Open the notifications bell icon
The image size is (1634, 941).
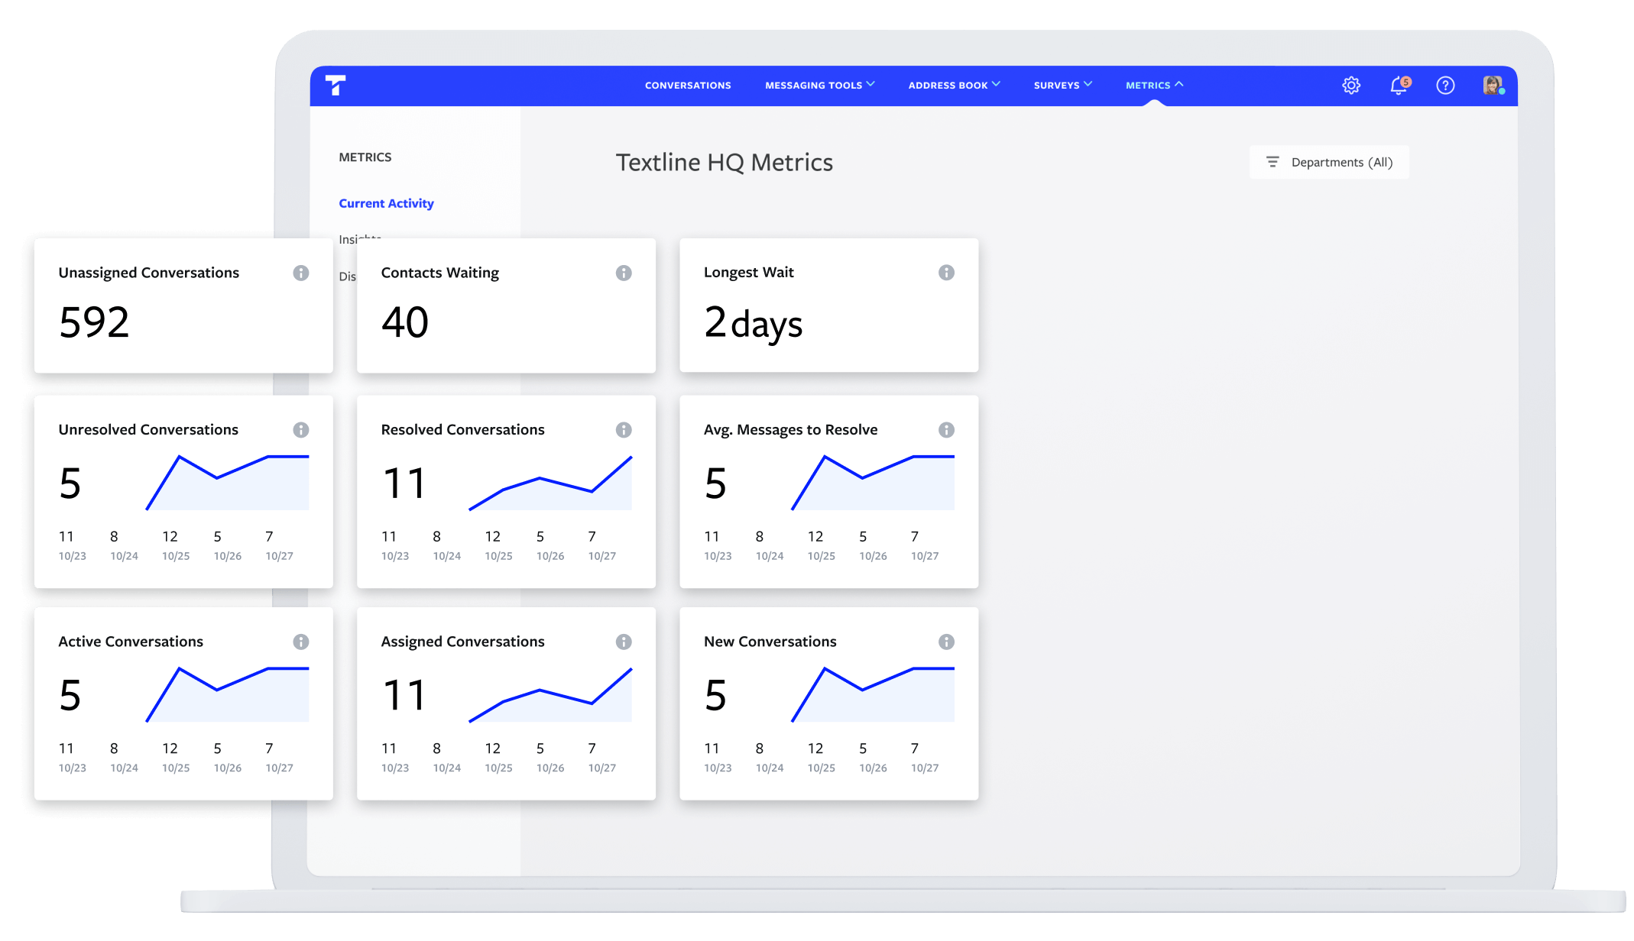(1399, 86)
